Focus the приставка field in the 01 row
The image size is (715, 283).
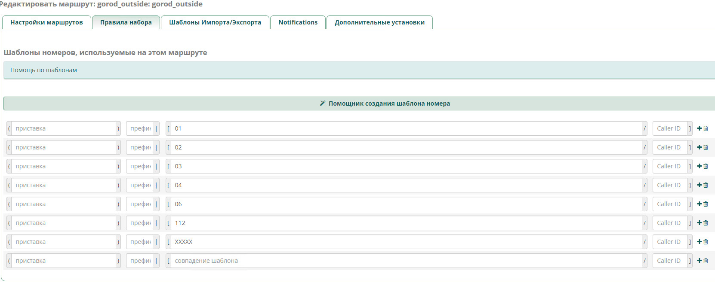click(x=63, y=128)
